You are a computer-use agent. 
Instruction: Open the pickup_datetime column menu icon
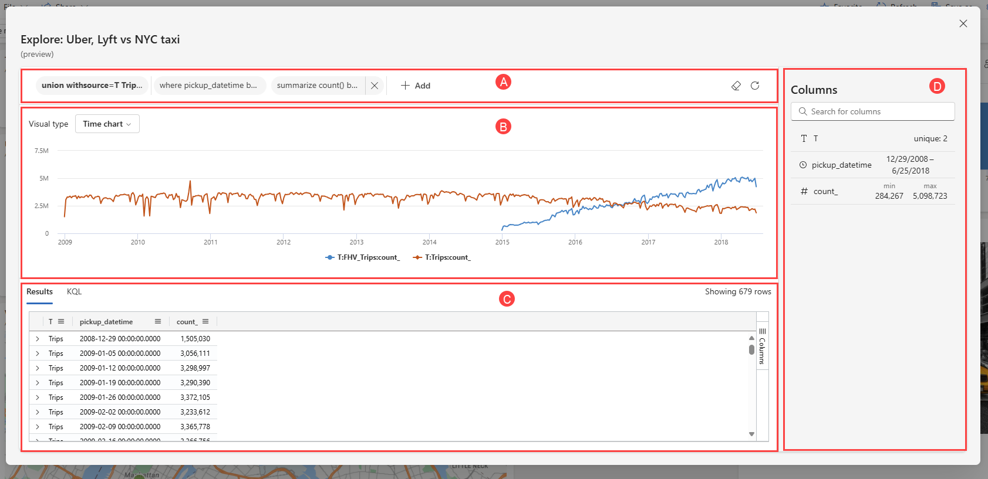[x=158, y=321]
